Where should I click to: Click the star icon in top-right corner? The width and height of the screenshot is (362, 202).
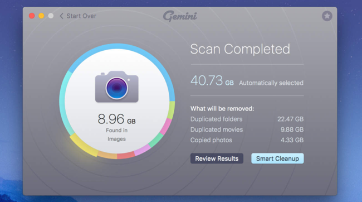tap(327, 16)
